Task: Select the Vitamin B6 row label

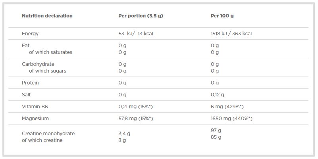Action: [35, 107]
